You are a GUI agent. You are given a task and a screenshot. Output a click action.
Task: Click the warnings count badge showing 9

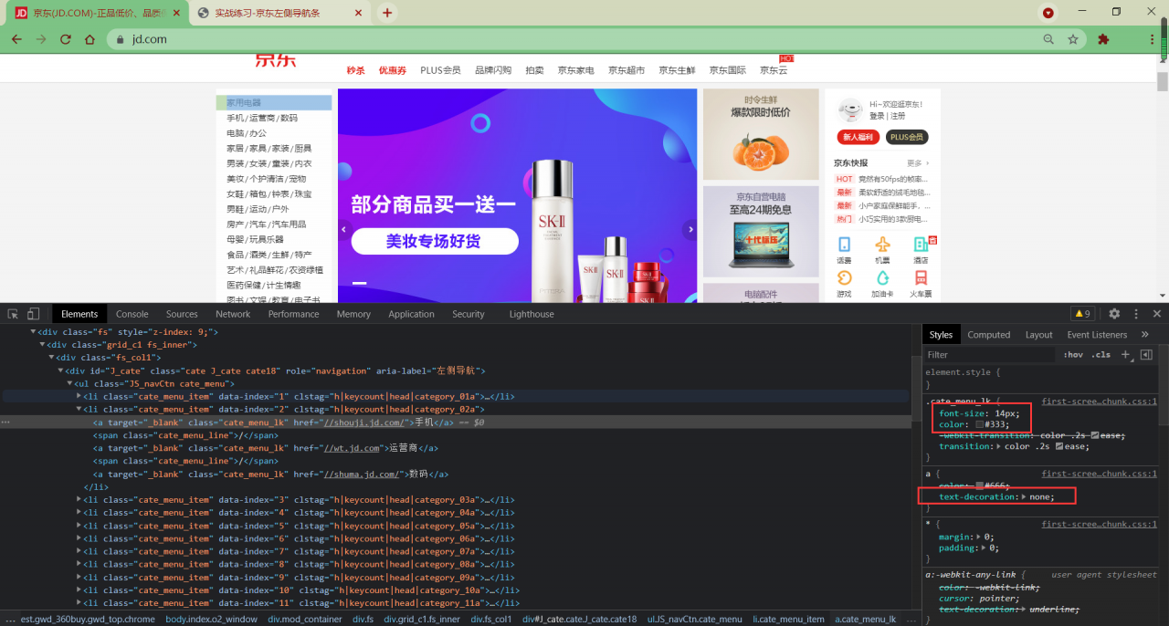click(x=1082, y=314)
